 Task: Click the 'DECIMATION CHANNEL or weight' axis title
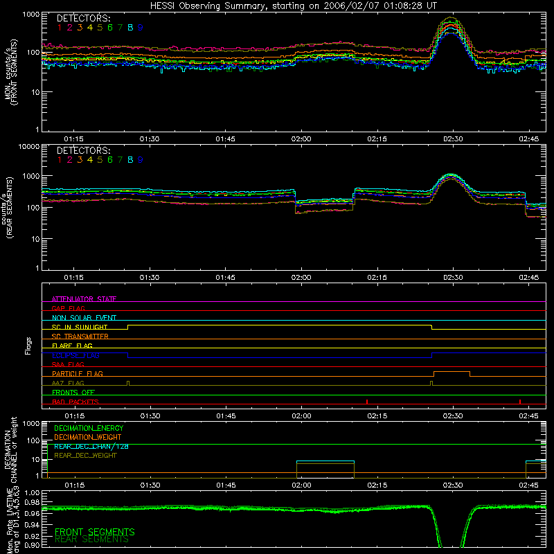(x=11, y=449)
